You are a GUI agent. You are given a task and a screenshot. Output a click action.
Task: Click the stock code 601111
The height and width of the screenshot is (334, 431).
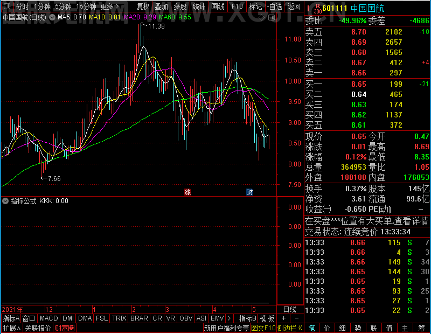pyautogui.click(x=335, y=8)
